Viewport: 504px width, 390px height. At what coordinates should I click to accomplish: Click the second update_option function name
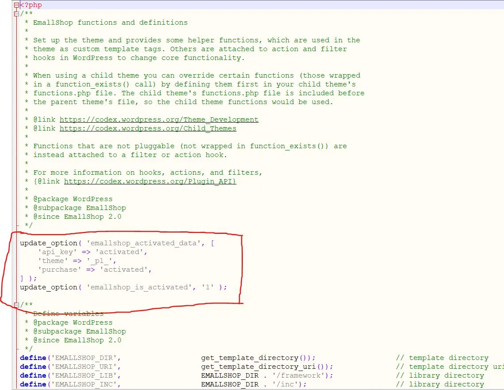(42, 287)
